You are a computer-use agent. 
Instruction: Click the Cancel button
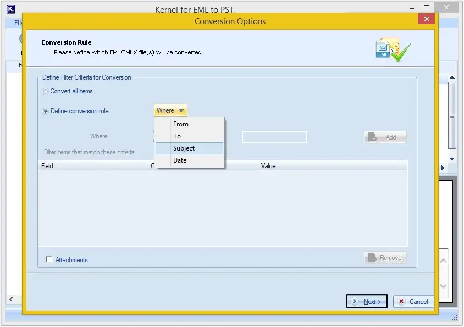tap(413, 301)
